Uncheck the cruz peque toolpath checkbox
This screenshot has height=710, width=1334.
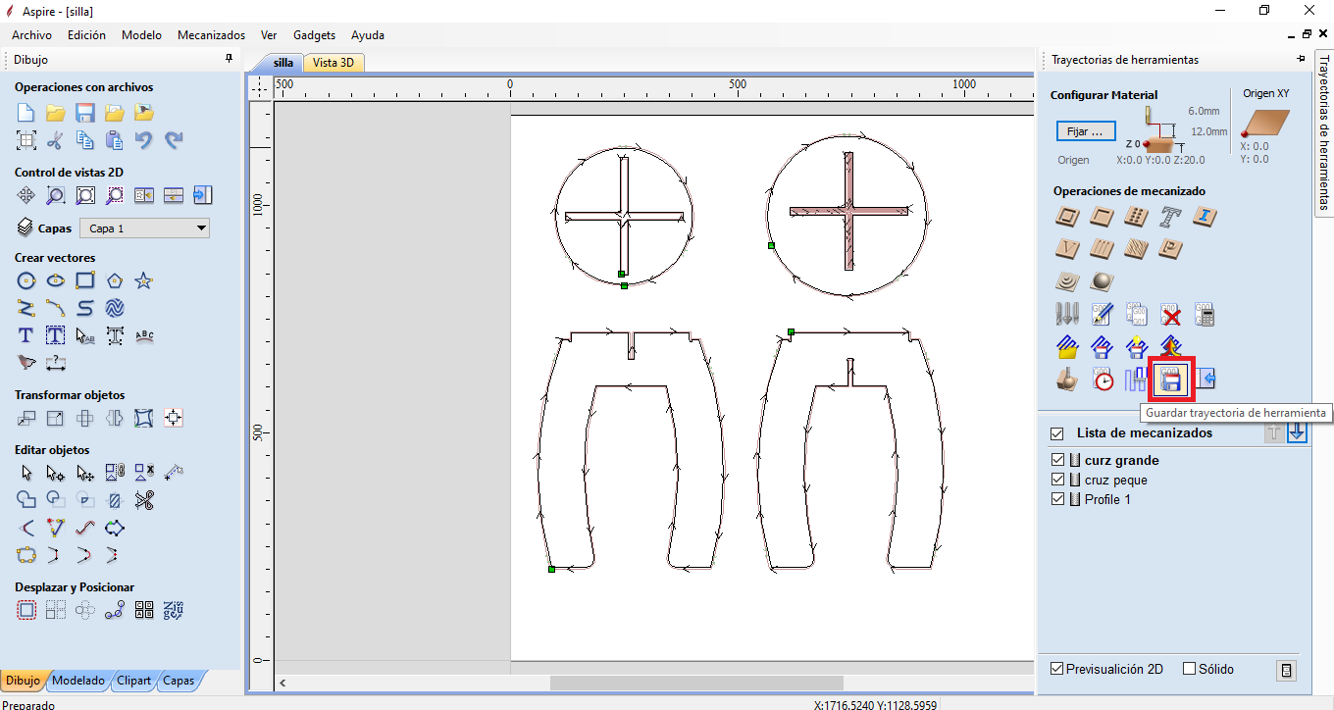[1057, 480]
